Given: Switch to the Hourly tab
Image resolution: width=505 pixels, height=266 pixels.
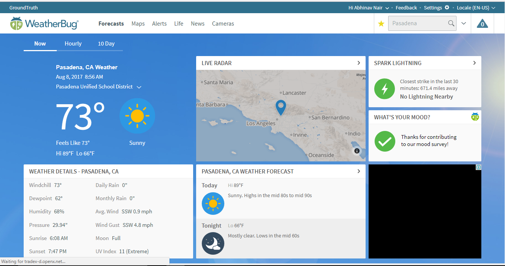Looking at the screenshot, I should [73, 44].
